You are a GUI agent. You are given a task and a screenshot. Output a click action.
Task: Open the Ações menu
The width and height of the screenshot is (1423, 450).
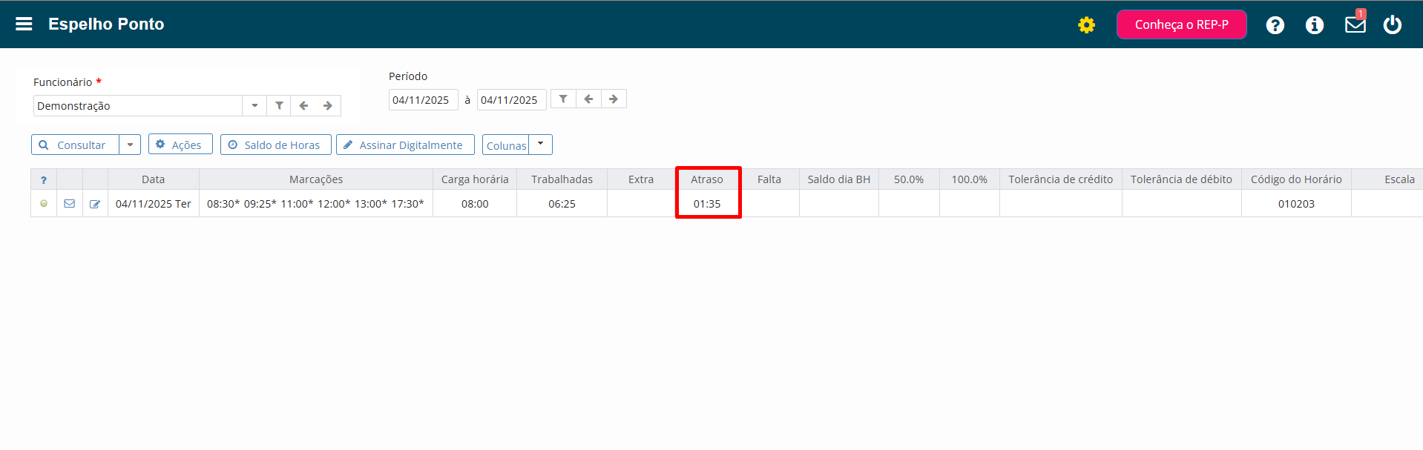pyautogui.click(x=180, y=144)
